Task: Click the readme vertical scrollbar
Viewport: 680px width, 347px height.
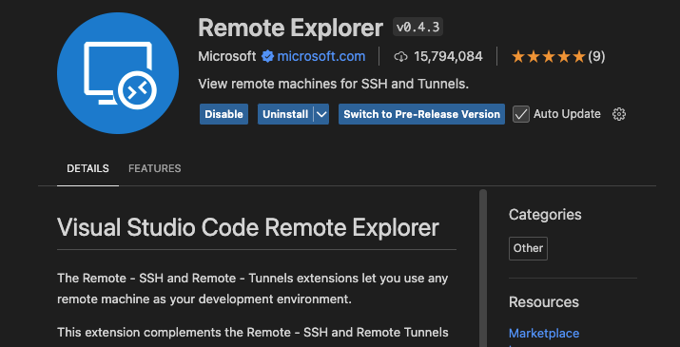Action: click(x=483, y=268)
